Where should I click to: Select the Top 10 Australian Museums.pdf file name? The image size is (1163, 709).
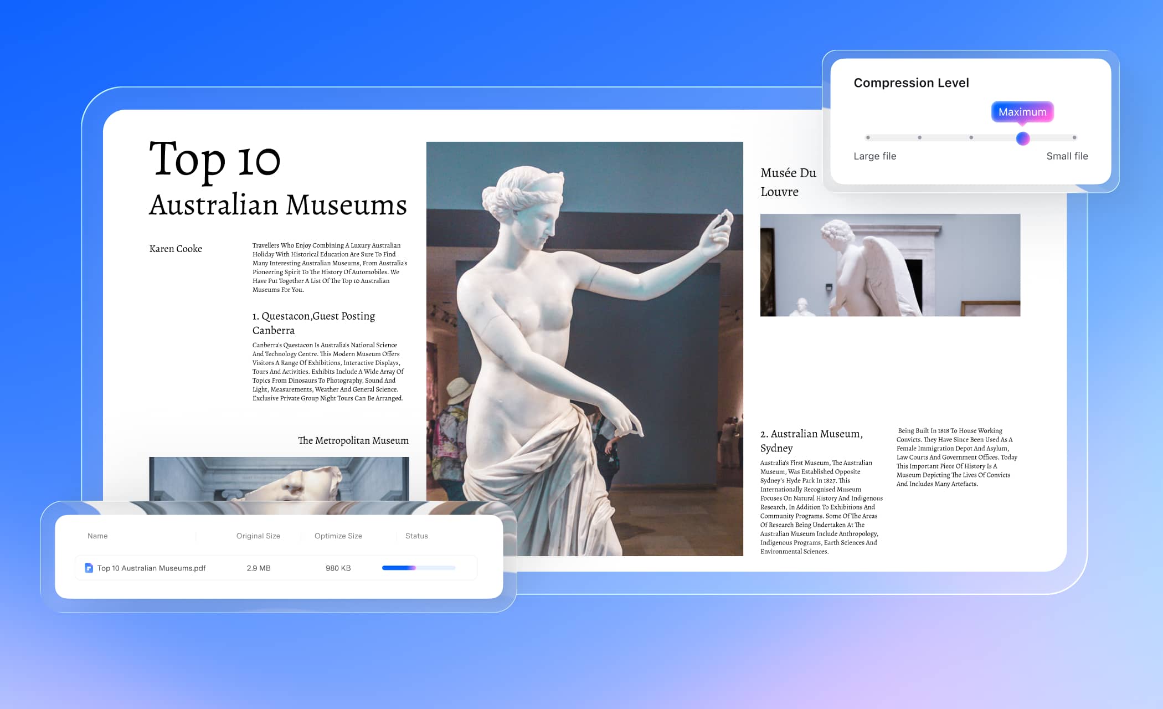point(151,568)
